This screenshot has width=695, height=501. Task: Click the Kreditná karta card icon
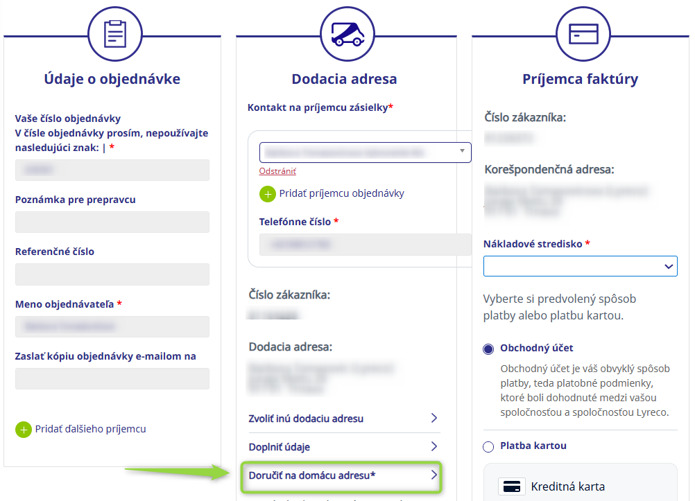pyautogui.click(x=512, y=486)
